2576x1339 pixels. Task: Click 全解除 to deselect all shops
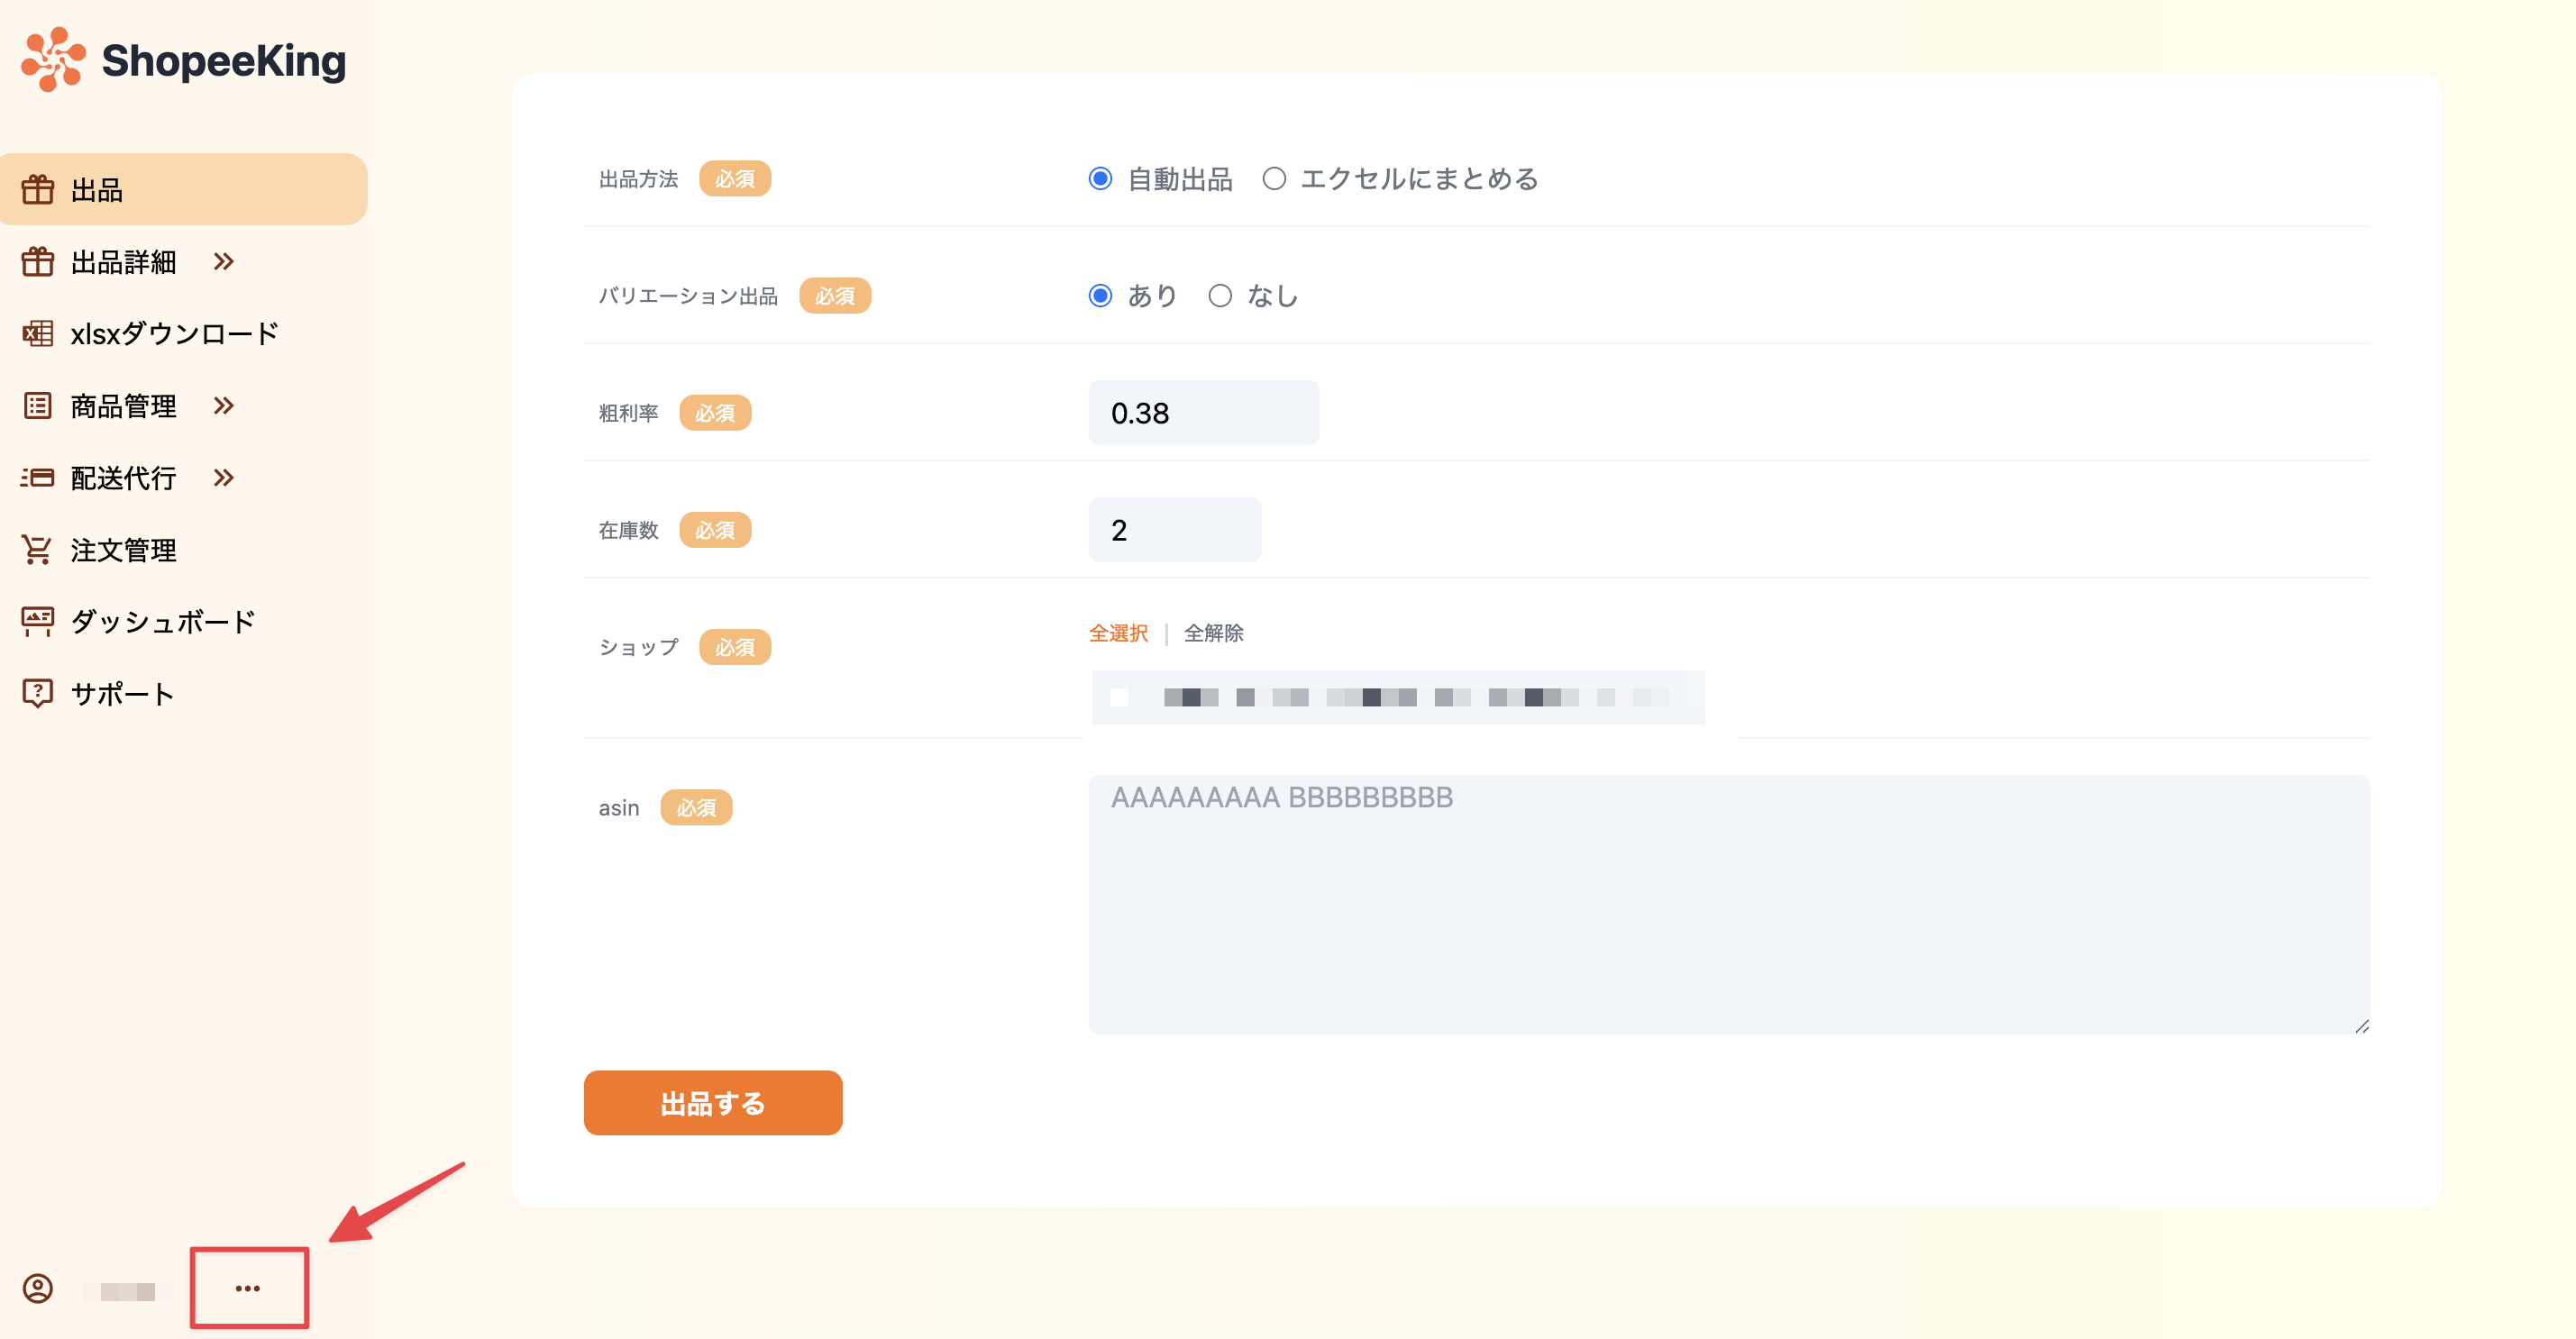[x=1213, y=633]
